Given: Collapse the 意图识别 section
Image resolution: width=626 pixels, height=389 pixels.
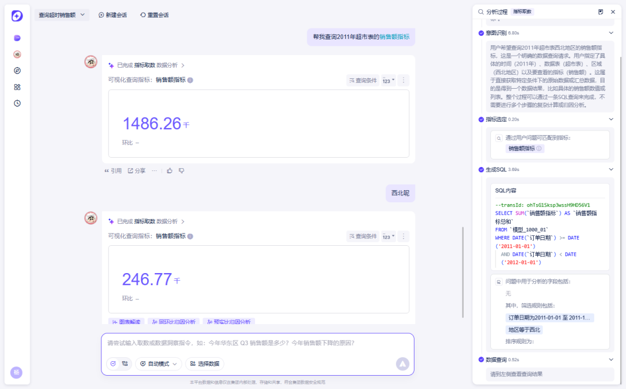Looking at the screenshot, I should click(x=611, y=32).
